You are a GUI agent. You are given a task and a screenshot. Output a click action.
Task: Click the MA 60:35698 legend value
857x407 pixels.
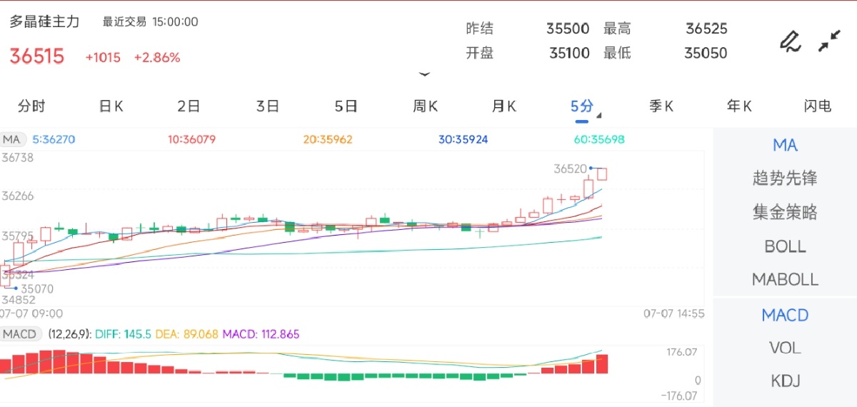[x=598, y=139]
